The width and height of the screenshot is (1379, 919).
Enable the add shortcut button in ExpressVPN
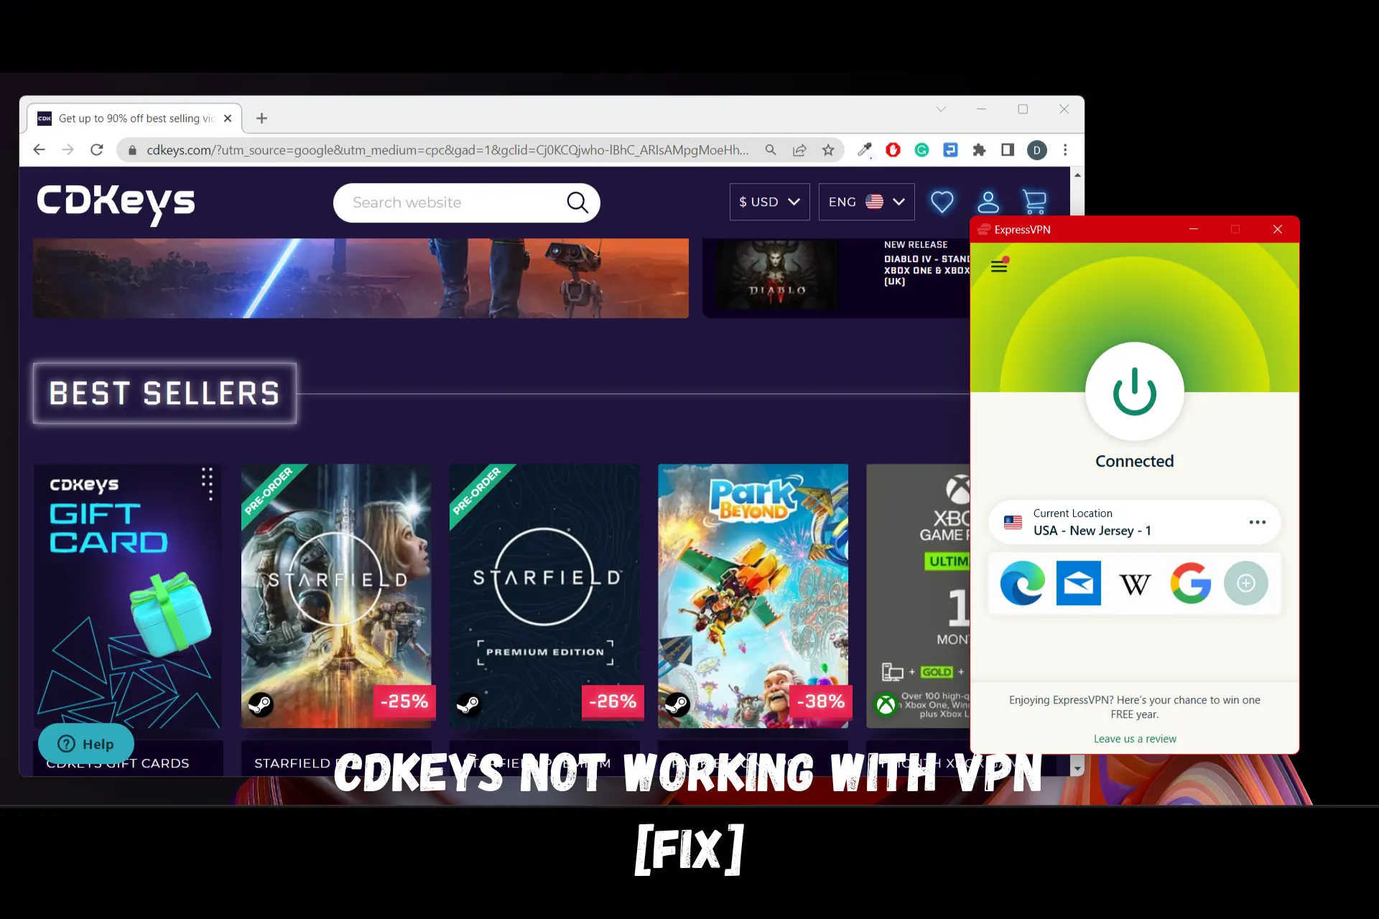coord(1245,582)
